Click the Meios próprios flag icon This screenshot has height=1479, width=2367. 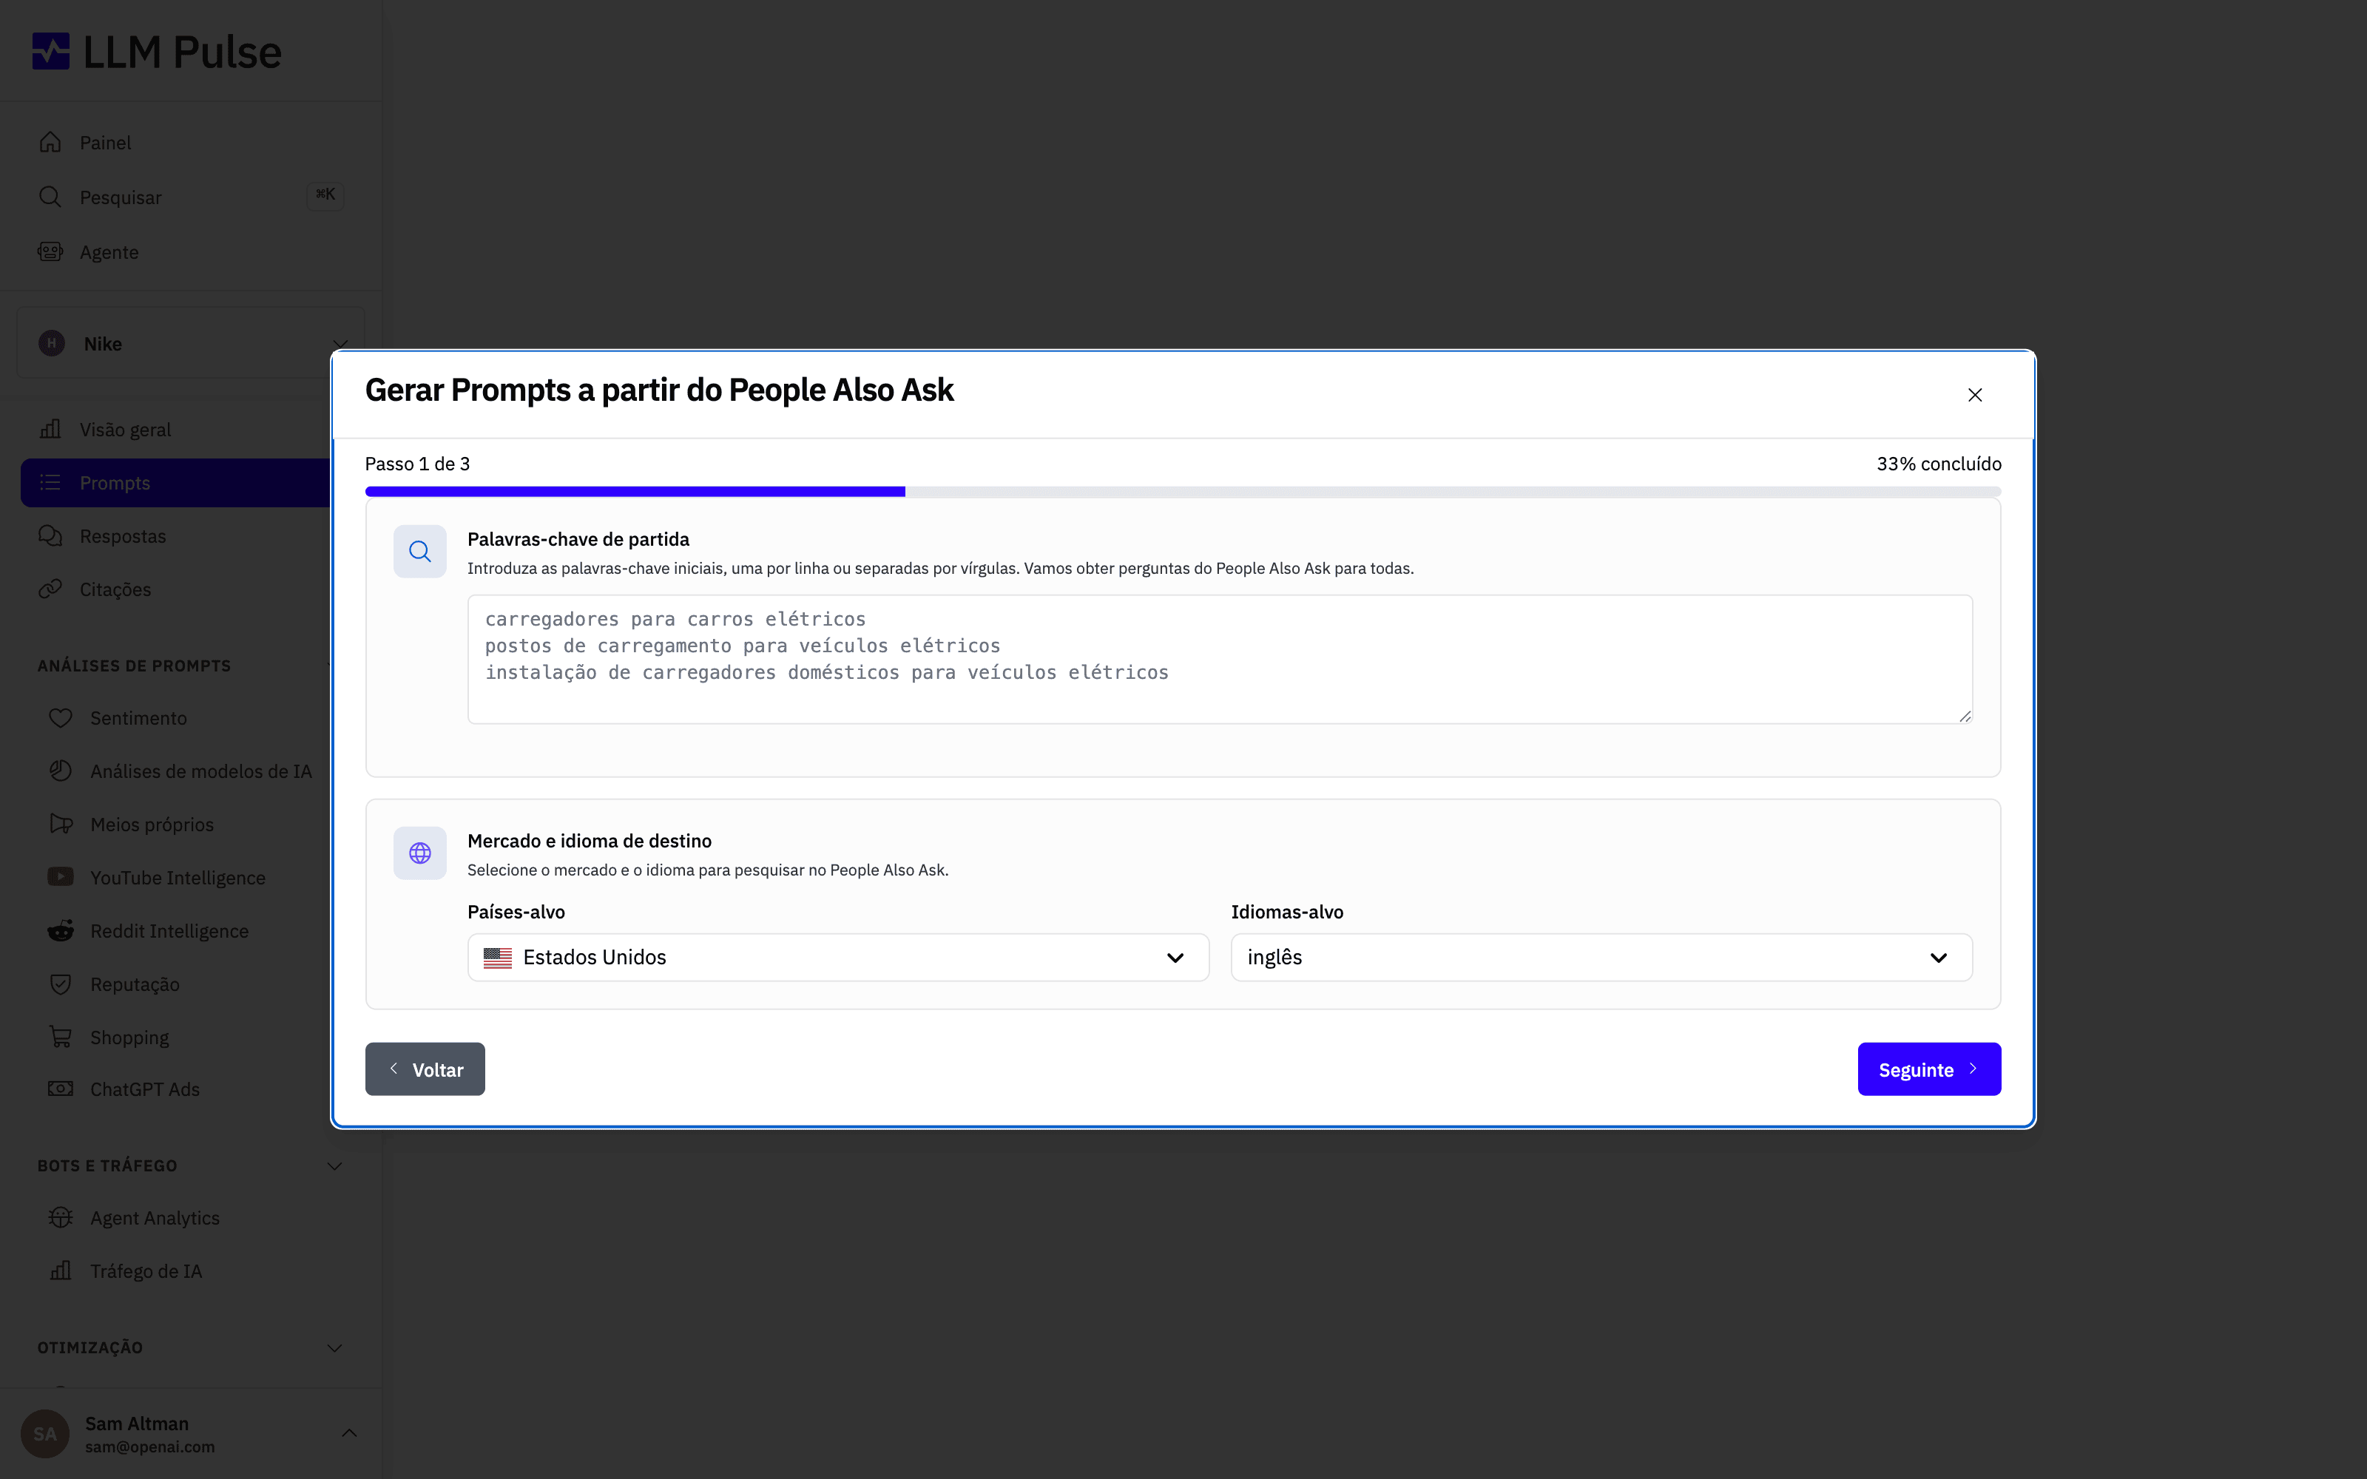[x=61, y=825]
